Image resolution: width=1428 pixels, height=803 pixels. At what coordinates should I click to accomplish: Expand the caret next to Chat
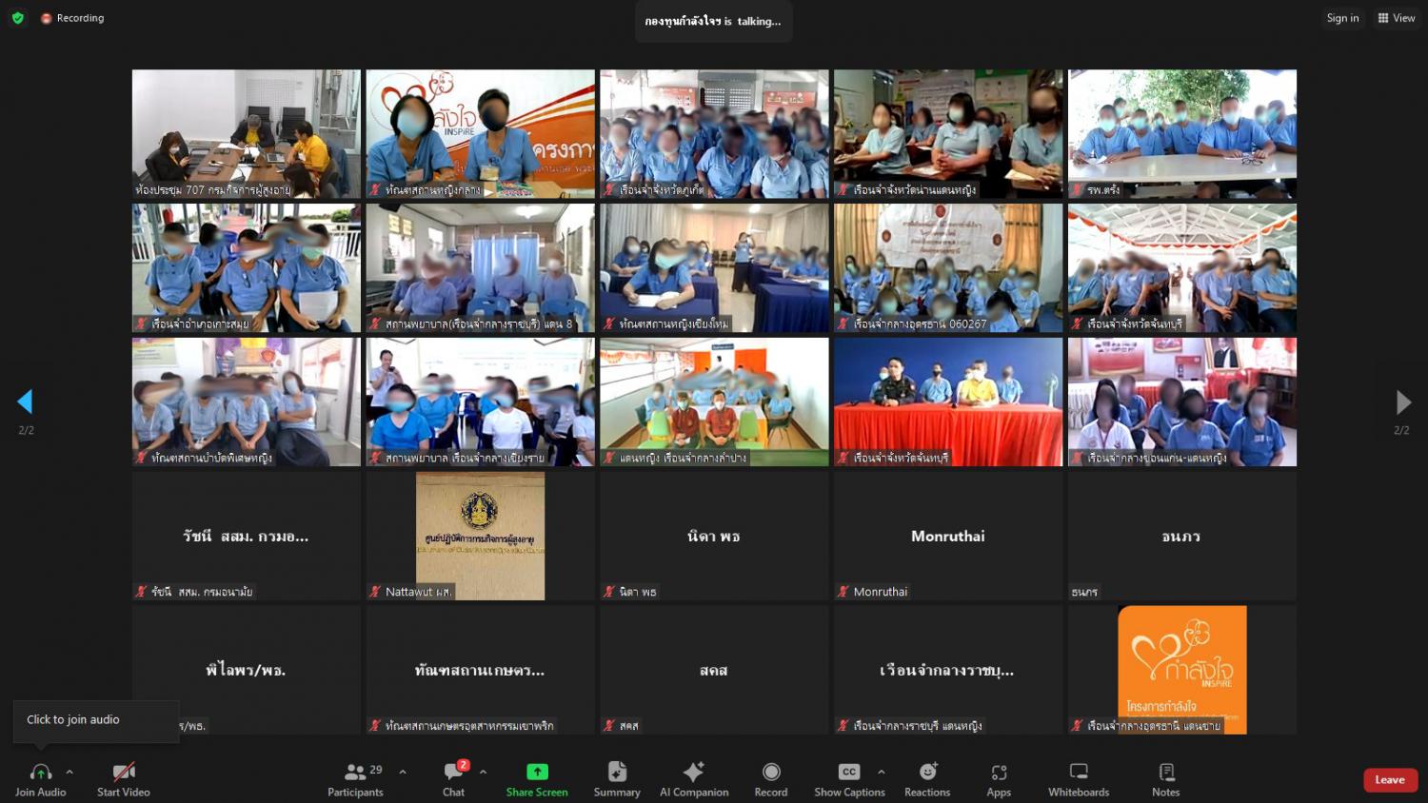point(483,772)
